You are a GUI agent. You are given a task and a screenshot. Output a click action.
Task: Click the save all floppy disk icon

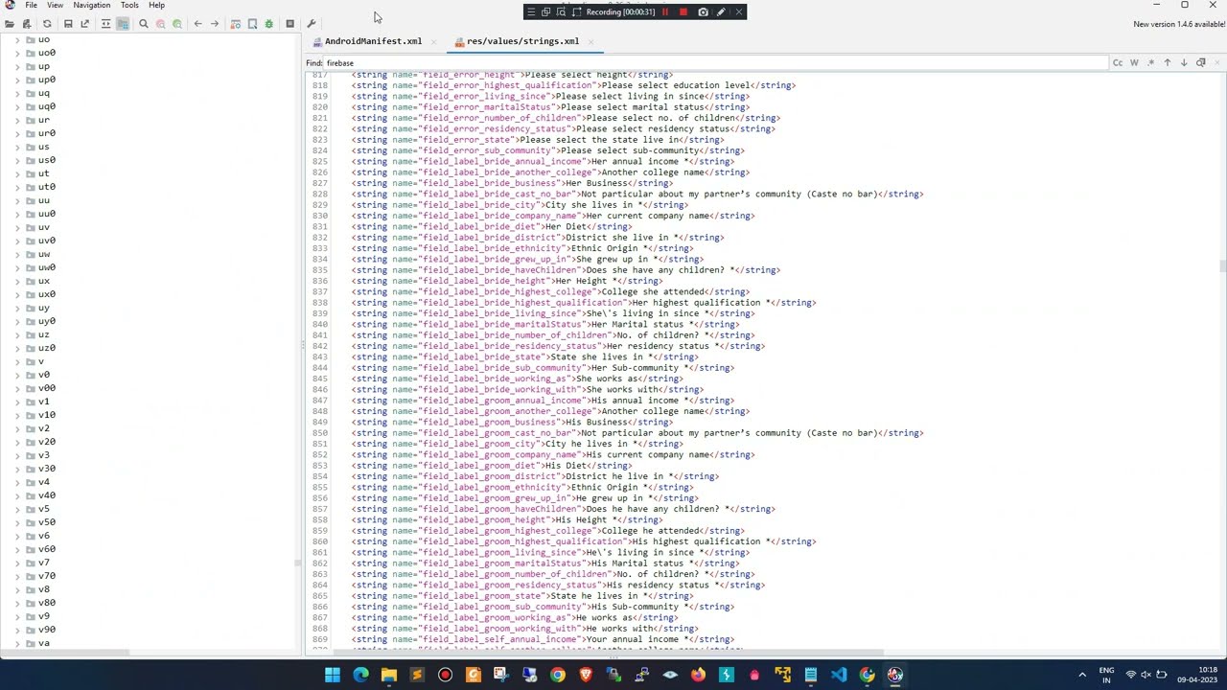(x=68, y=24)
